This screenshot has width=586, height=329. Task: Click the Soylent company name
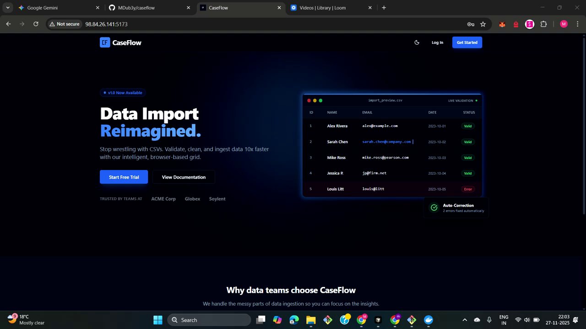217,199
